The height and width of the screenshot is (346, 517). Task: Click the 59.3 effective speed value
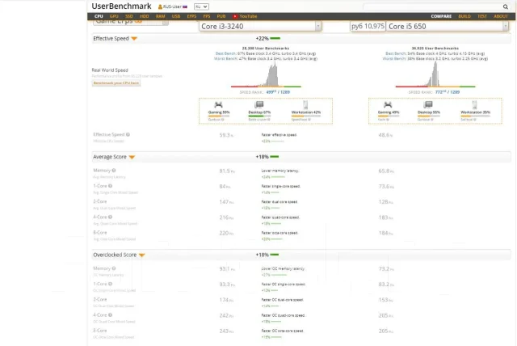[x=226, y=135]
